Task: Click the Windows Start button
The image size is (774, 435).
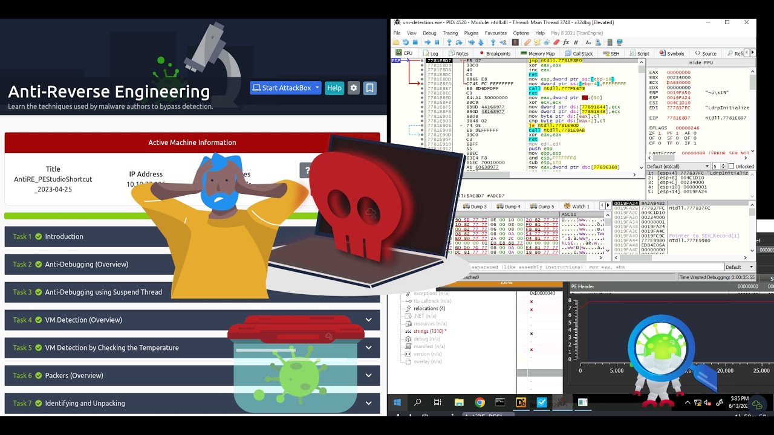Action: click(397, 402)
